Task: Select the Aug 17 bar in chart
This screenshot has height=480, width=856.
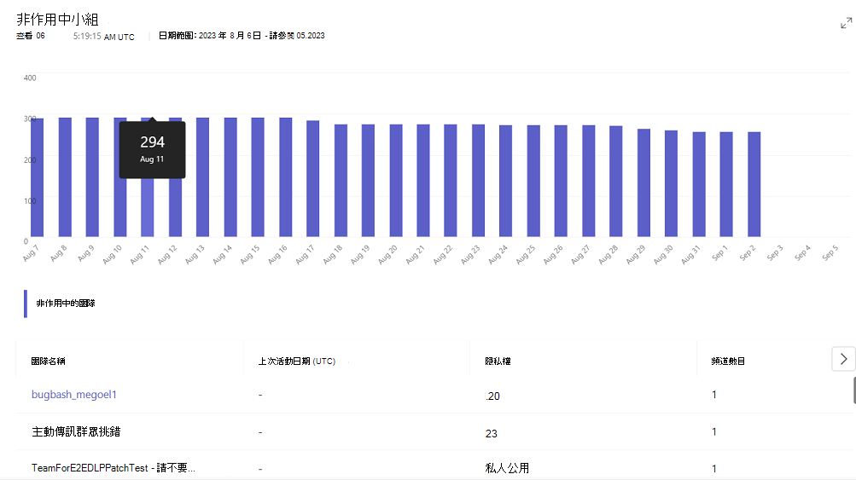Action: (313, 179)
